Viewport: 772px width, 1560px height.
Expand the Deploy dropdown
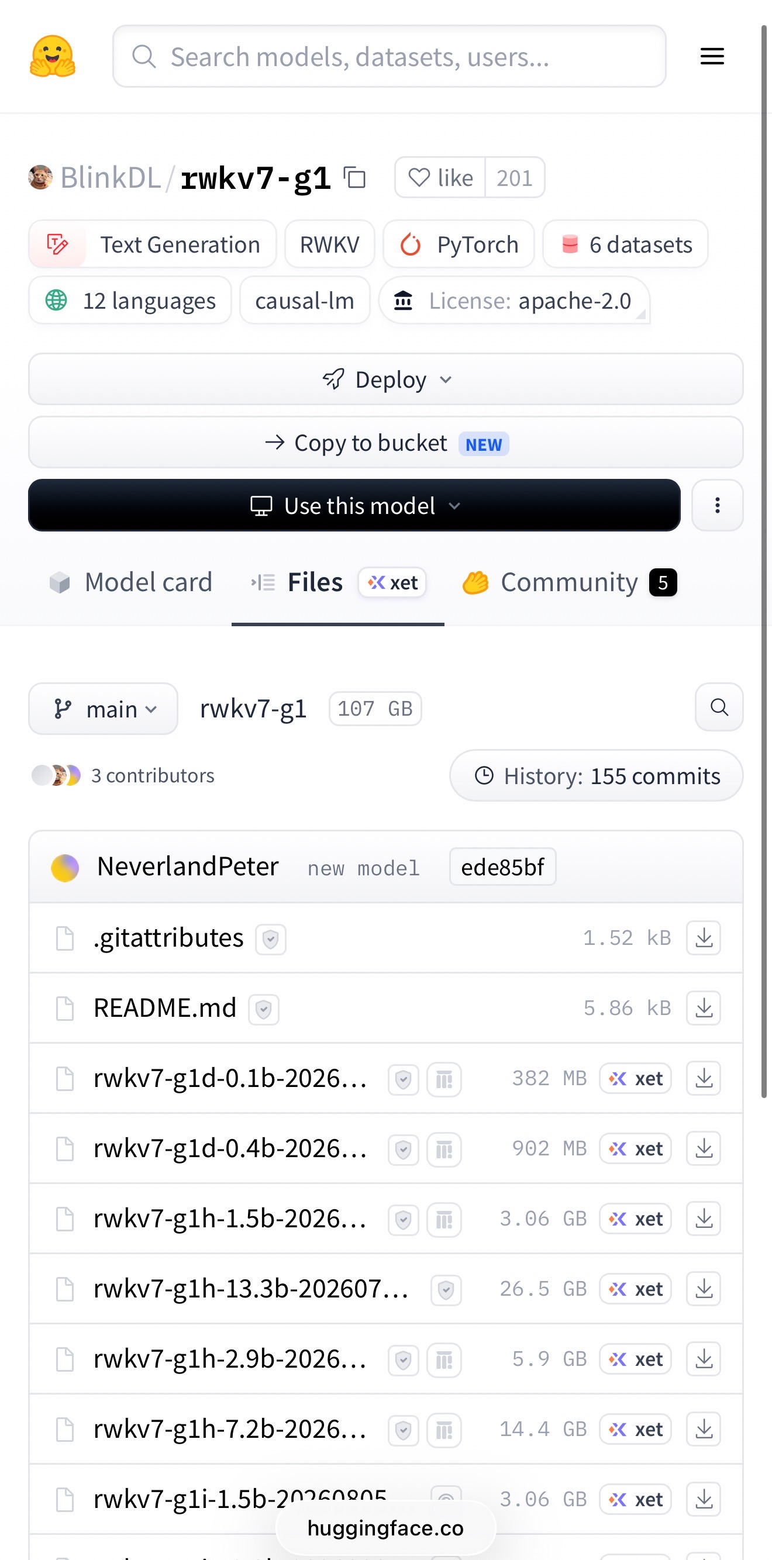pos(385,379)
